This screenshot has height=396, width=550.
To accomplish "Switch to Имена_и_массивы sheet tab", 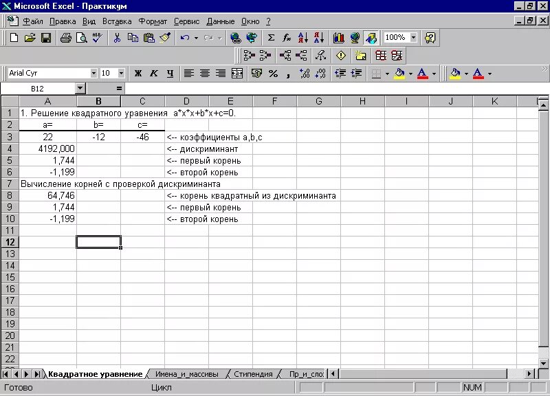I will point(186,374).
